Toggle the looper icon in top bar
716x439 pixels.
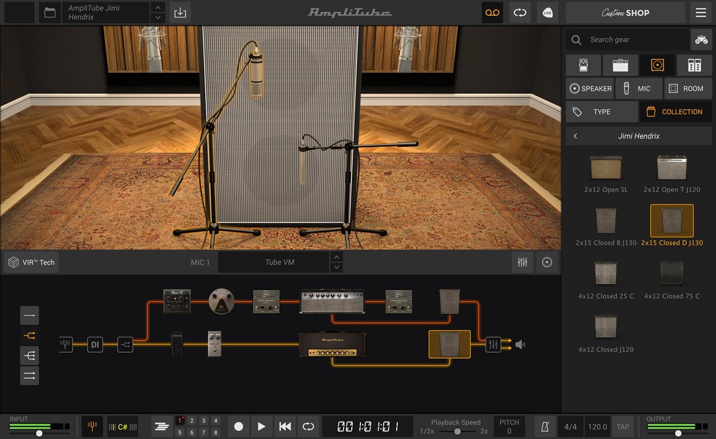click(520, 13)
